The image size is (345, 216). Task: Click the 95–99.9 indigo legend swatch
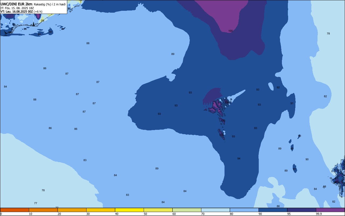(x=302, y=210)
